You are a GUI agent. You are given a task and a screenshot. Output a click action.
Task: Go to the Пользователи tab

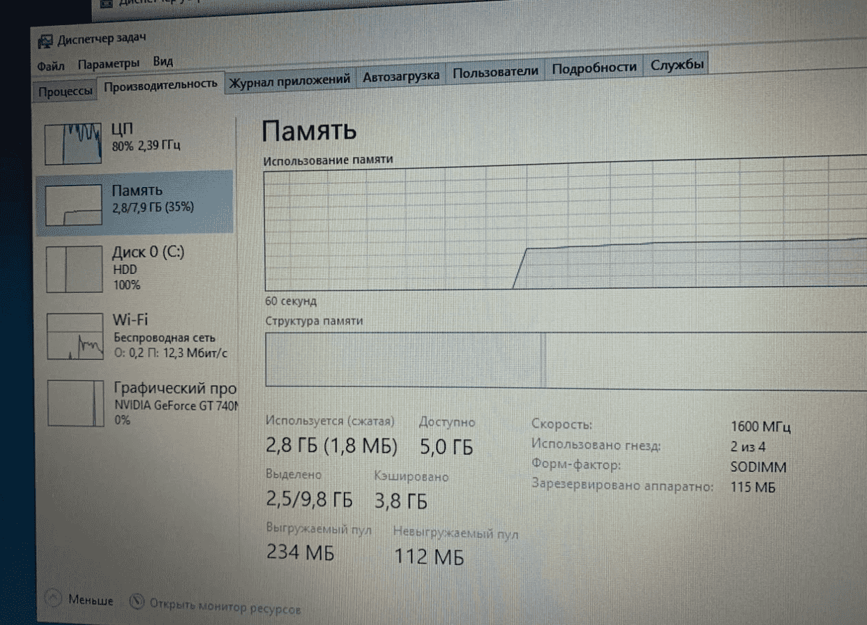coord(495,72)
